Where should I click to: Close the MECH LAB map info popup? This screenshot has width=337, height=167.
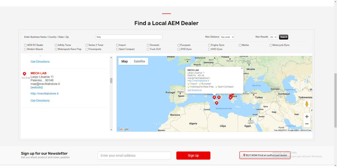pos(242,68)
